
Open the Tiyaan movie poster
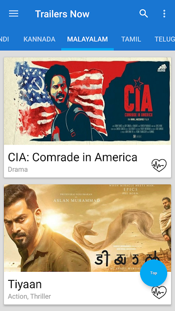[x=87, y=228]
